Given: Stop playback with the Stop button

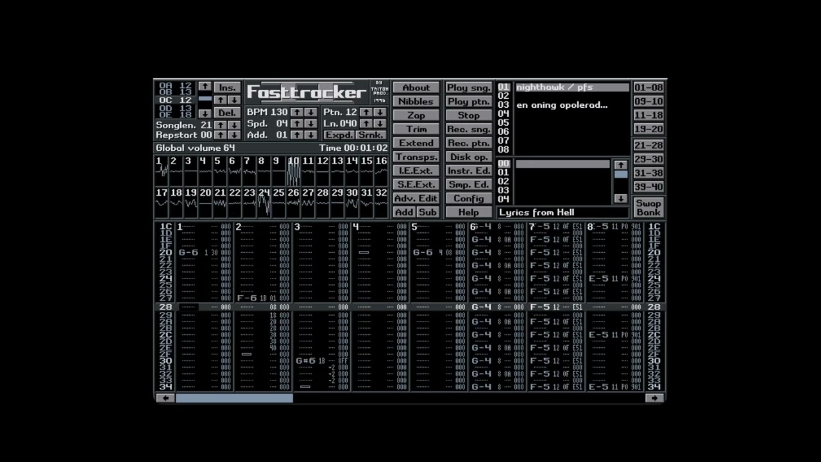Looking at the screenshot, I should pos(468,116).
